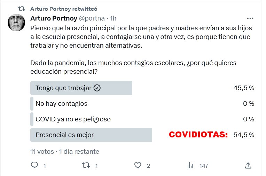Screen dimensions: 266x176
Task: Click the 147 views count
Action: [x=203, y=166]
